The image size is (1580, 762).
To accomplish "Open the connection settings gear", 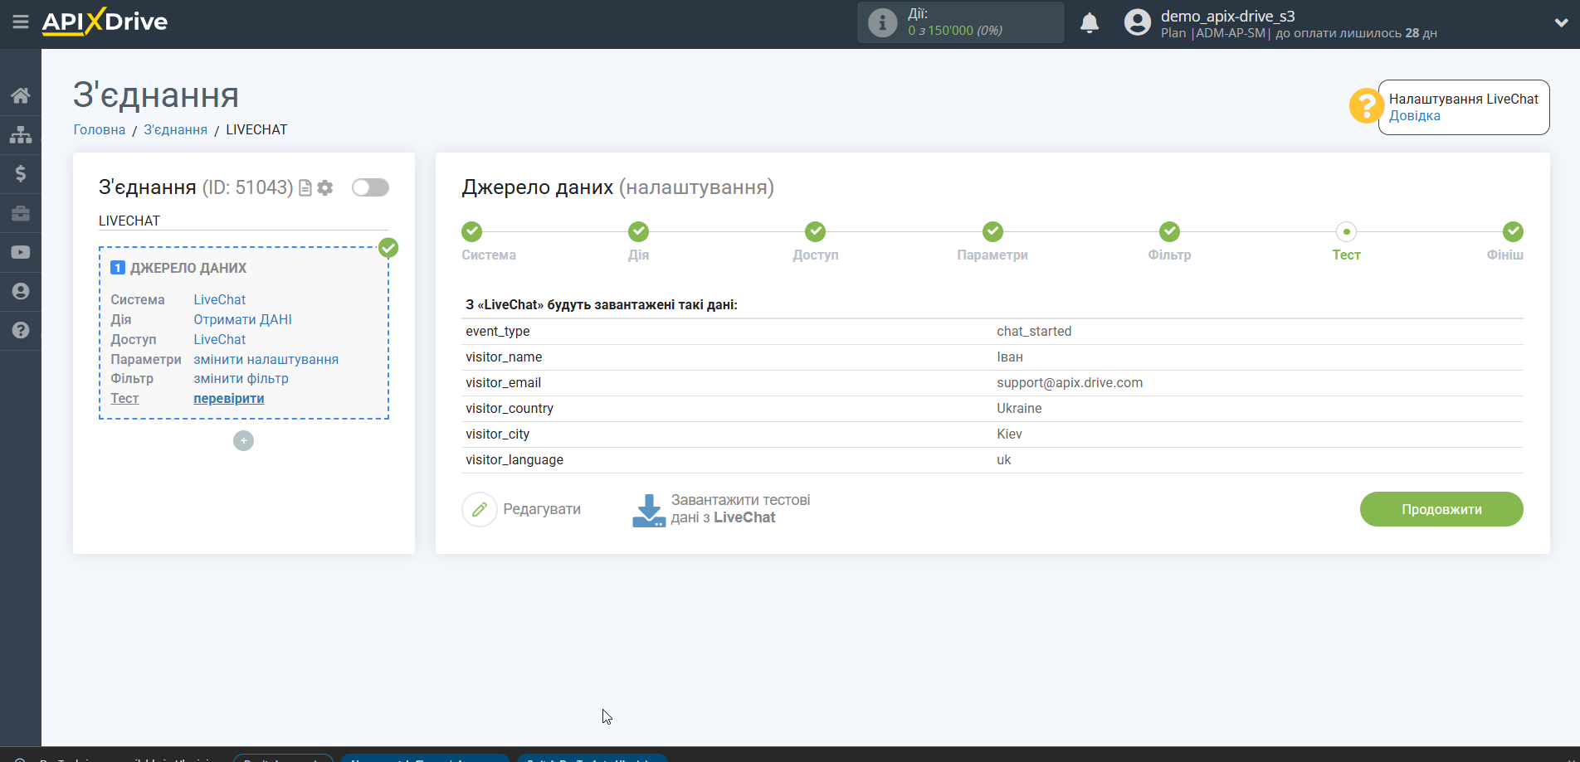I will [325, 188].
